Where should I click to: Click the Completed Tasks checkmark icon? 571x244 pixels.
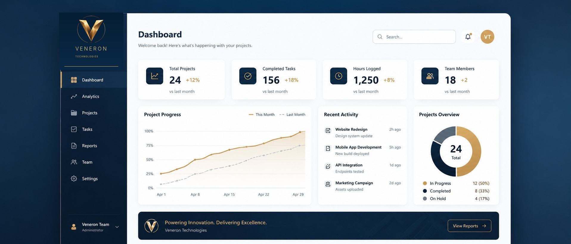coord(248,76)
